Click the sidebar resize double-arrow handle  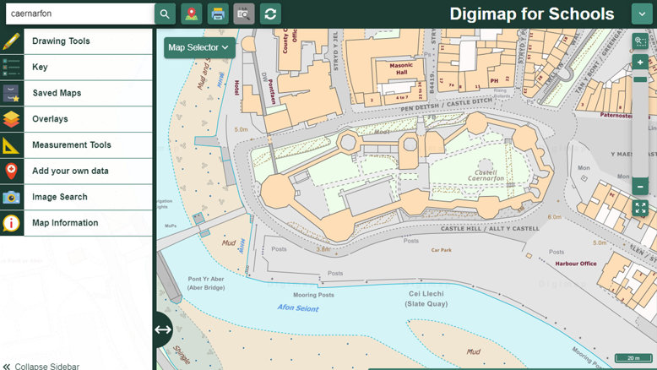[163, 329]
